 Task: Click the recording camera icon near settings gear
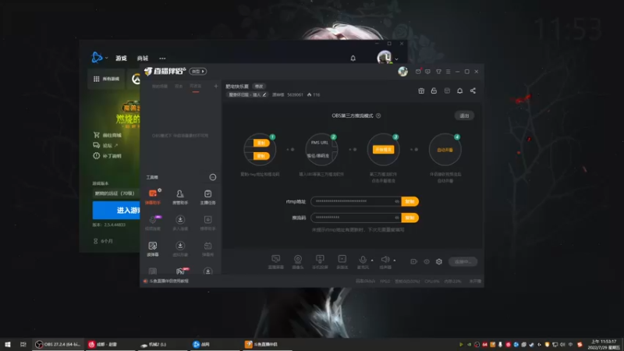(414, 261)
